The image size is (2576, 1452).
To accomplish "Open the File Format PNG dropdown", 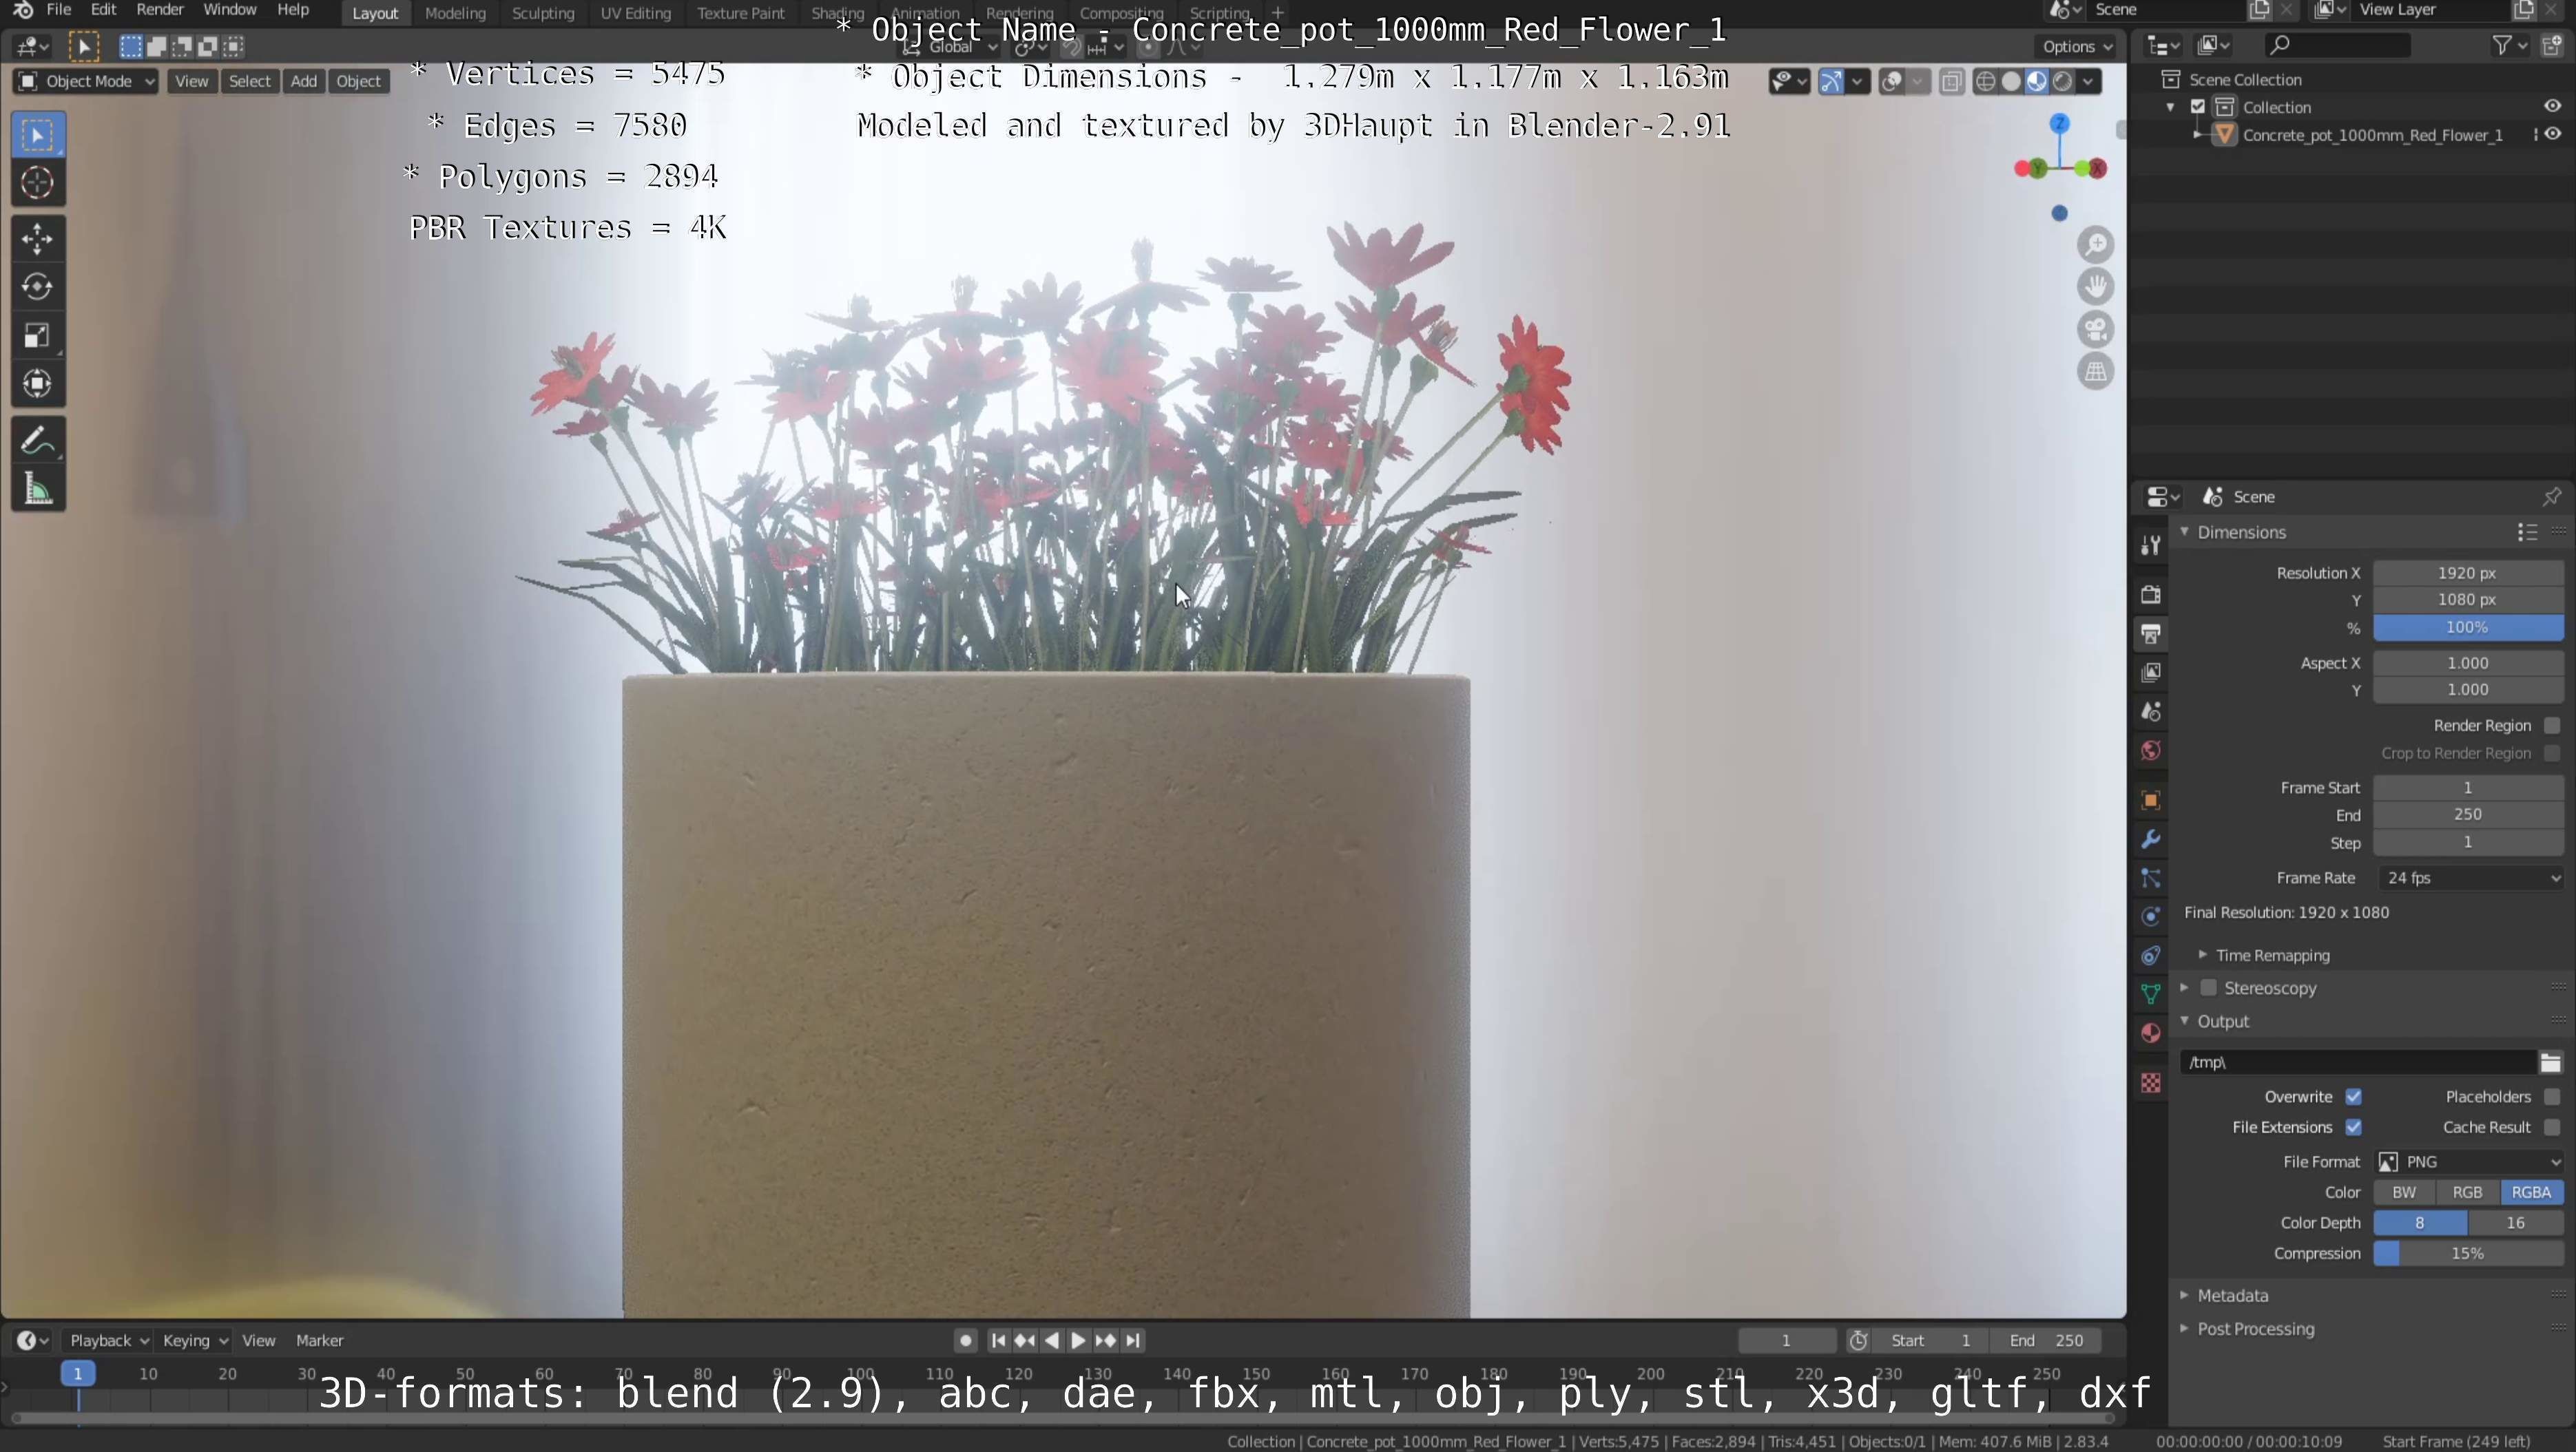I will click(x=2469, y=1162).
